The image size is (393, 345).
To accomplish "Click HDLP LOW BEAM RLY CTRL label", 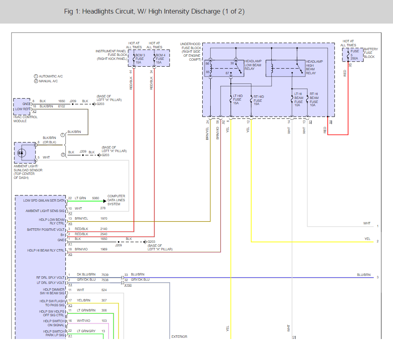I will (51, 221).
